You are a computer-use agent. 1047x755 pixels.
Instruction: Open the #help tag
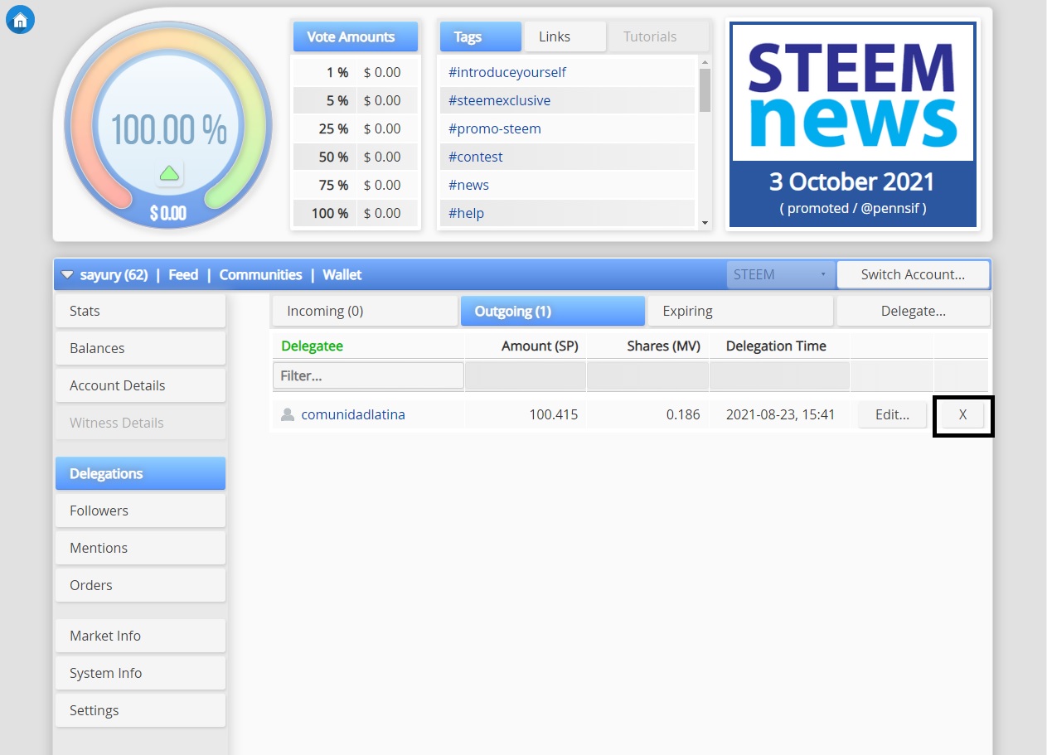[x=466, y=213]
